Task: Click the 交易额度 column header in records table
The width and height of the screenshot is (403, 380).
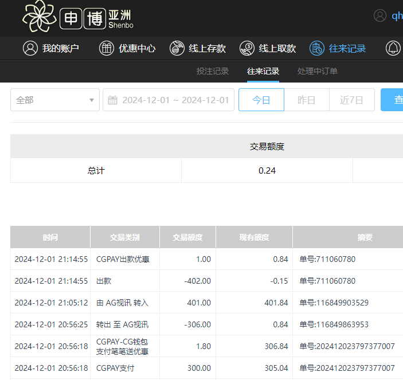Action: 187,237
